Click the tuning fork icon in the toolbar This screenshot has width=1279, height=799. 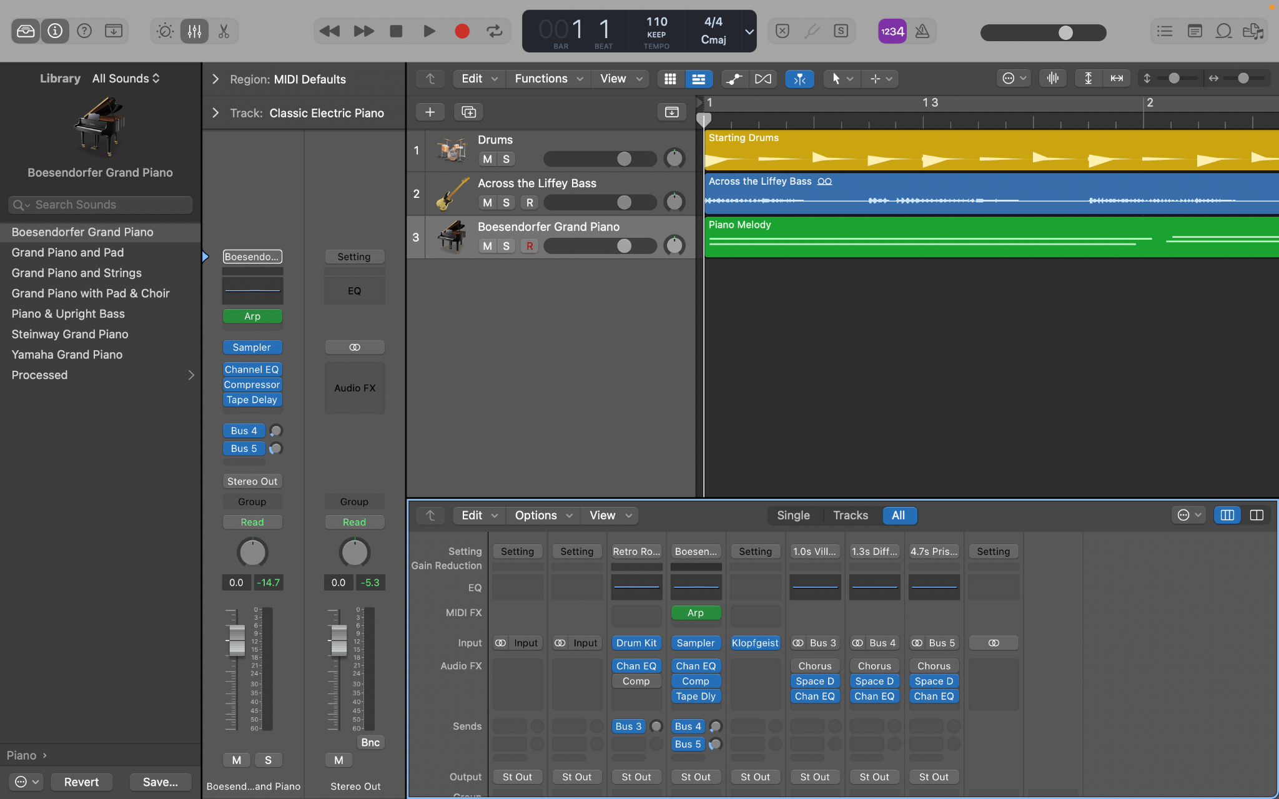click(x=812, y=31)
